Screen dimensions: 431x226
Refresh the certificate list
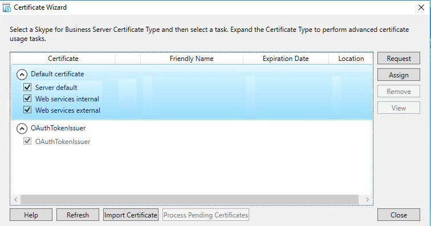tap(78, 215)
